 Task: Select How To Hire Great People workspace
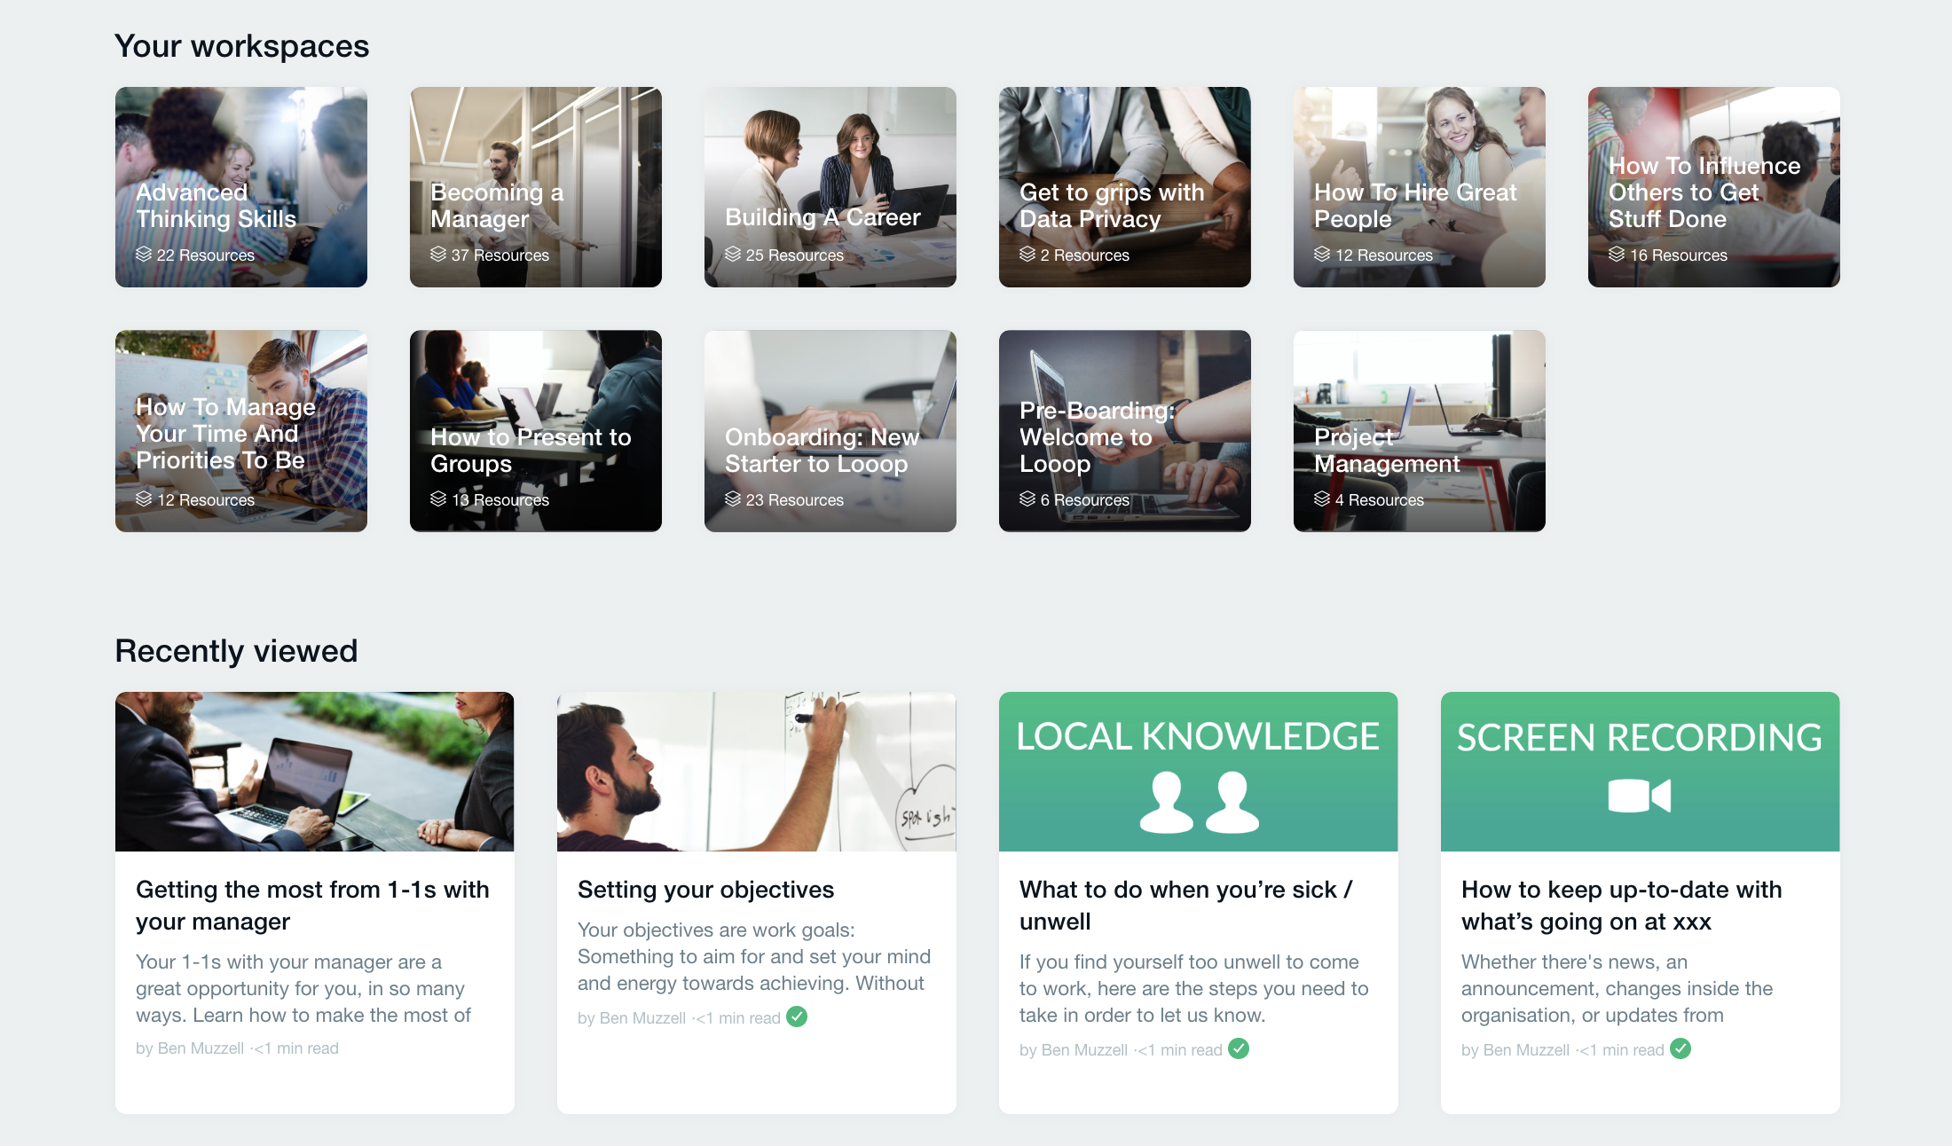pyautogui.click(x=1420, y=187)
